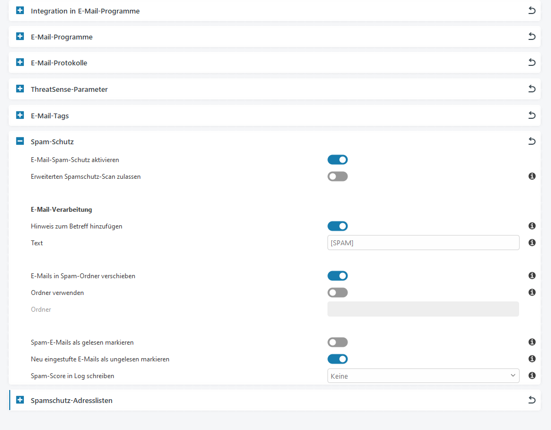This screenshot has width=551, height=430.
Task: Click the ThreatSense-Parameter section title
Action: (x=69, y=89)
